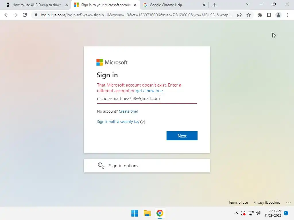The width and height of the screenshot is (294, 220).
Task: Click the address bar URL
Action: tap(136, 15)
